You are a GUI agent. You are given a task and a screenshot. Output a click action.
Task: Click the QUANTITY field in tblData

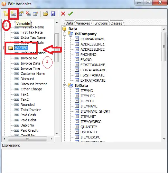point(89,127)
